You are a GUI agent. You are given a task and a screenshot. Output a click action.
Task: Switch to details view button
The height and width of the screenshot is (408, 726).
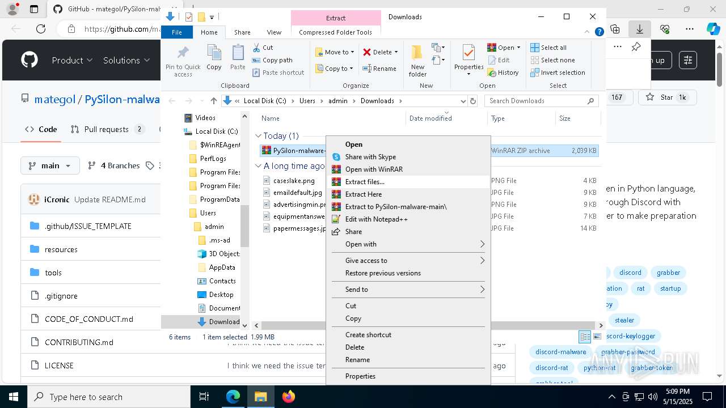(585, 337)
